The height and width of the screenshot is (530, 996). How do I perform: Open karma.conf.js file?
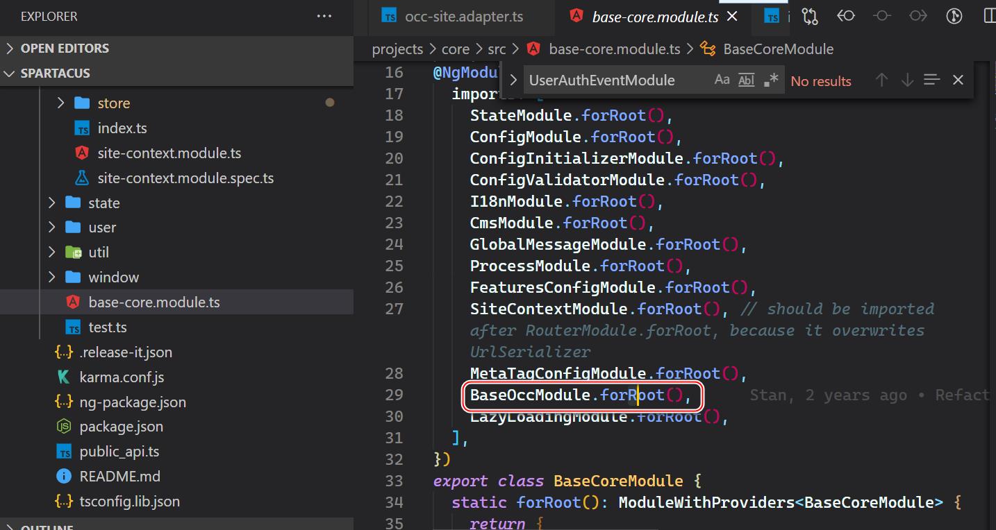pos(122,377)
